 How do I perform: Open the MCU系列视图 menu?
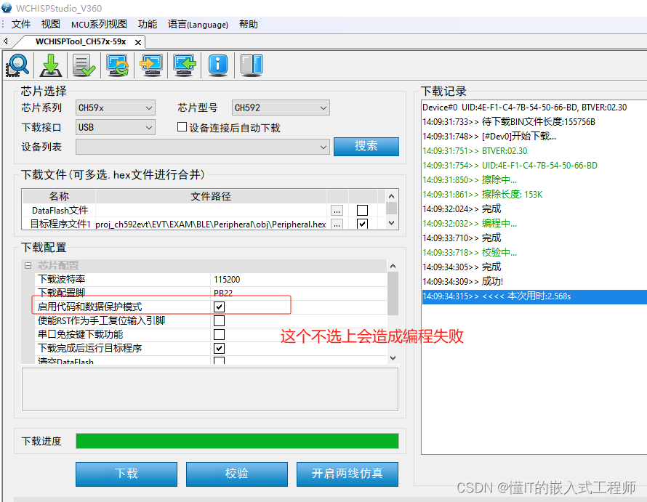99,24
